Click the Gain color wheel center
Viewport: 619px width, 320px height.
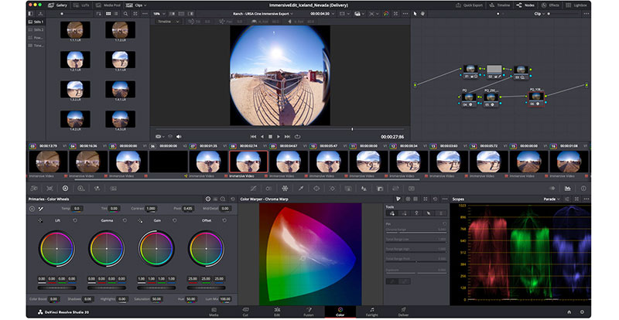coord(156,249)
